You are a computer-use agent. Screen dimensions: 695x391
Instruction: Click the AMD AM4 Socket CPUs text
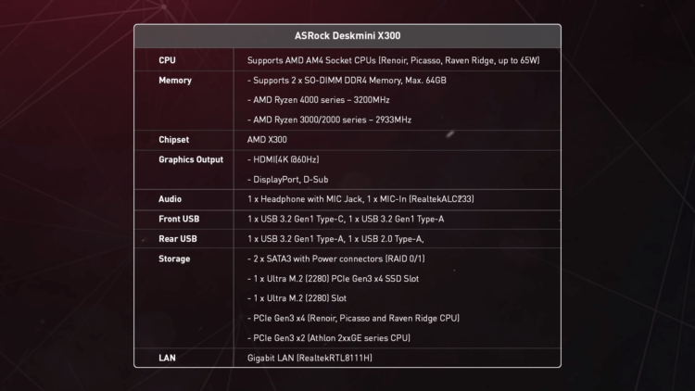(393, 60)
